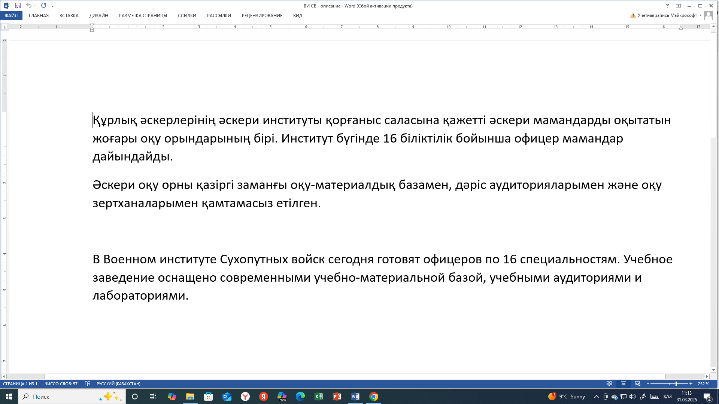The width and height of the screenshot is (719, 404).
Task: Open the volume control speaker icon
Action: tap(632, 397)
